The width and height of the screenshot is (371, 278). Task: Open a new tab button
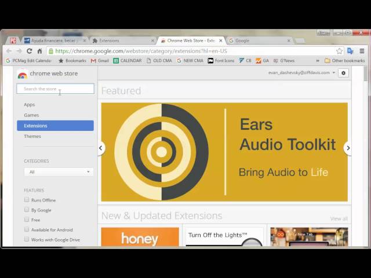(300, 41)
